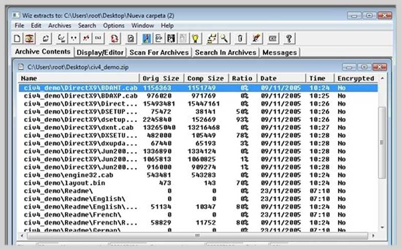Select the civ4_demo\engine32.cab row

[x=198, y=175]
